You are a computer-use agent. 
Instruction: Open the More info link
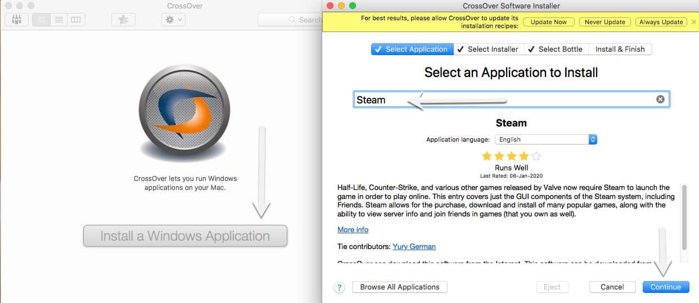[353, 229]
